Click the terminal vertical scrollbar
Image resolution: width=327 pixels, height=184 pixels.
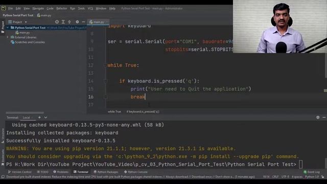pos(325,163)
